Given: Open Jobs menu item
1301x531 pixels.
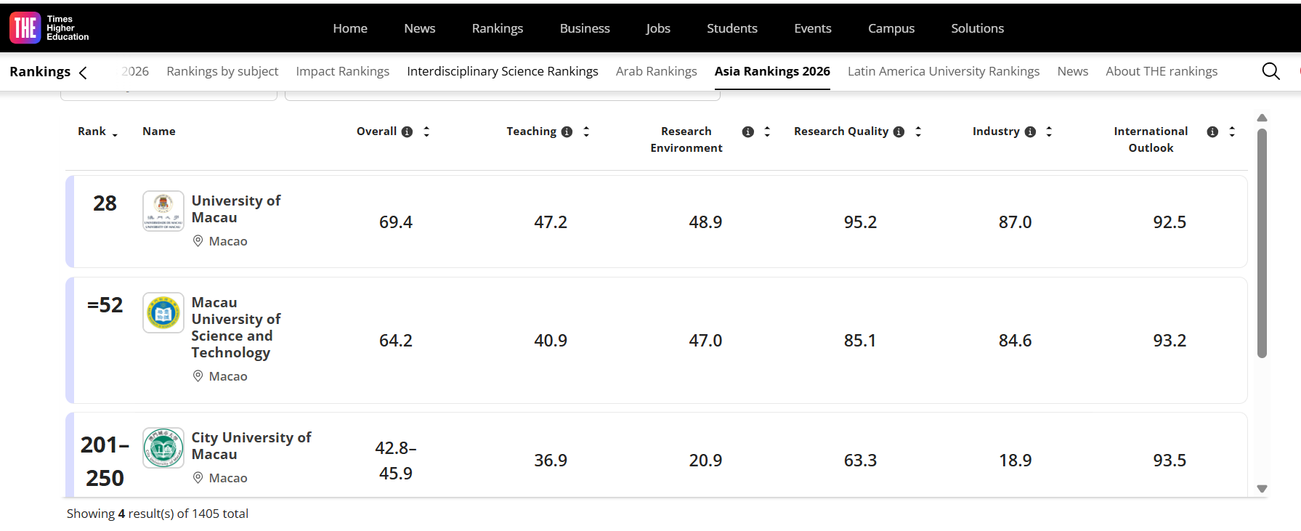Looking at the screenshot, I should pos(658,28).
